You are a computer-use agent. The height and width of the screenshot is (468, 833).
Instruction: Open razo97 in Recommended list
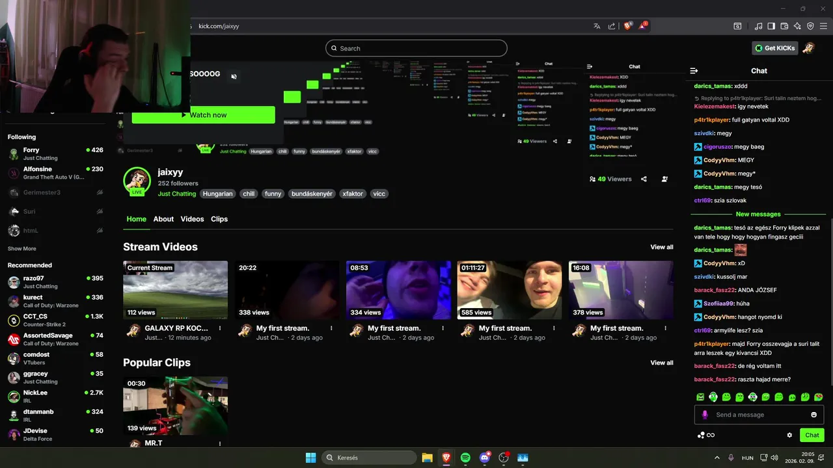[x=55, y=282]
